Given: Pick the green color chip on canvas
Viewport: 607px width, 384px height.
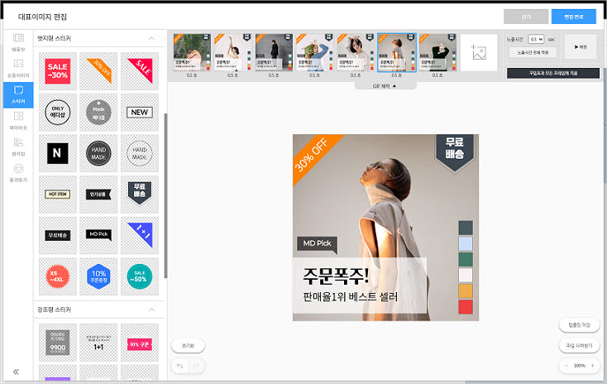Looking at the screenshot, I should click(466, 259).
